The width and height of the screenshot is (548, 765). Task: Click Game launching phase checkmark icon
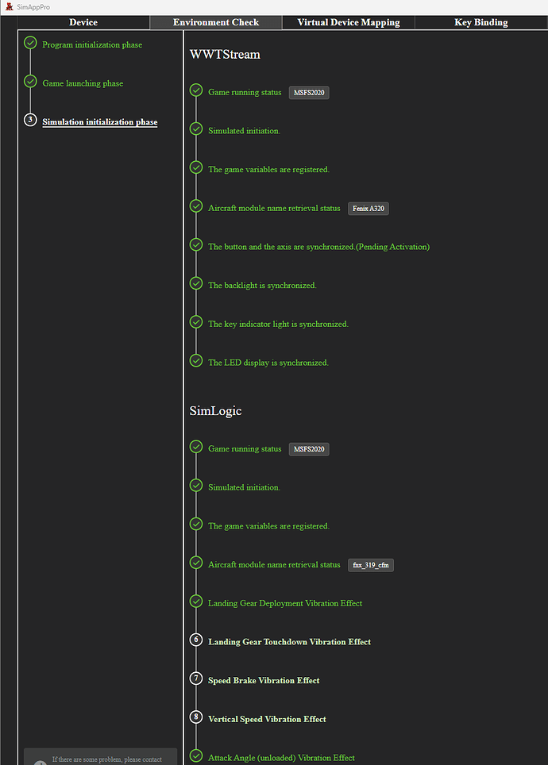(x=30, y=82)
